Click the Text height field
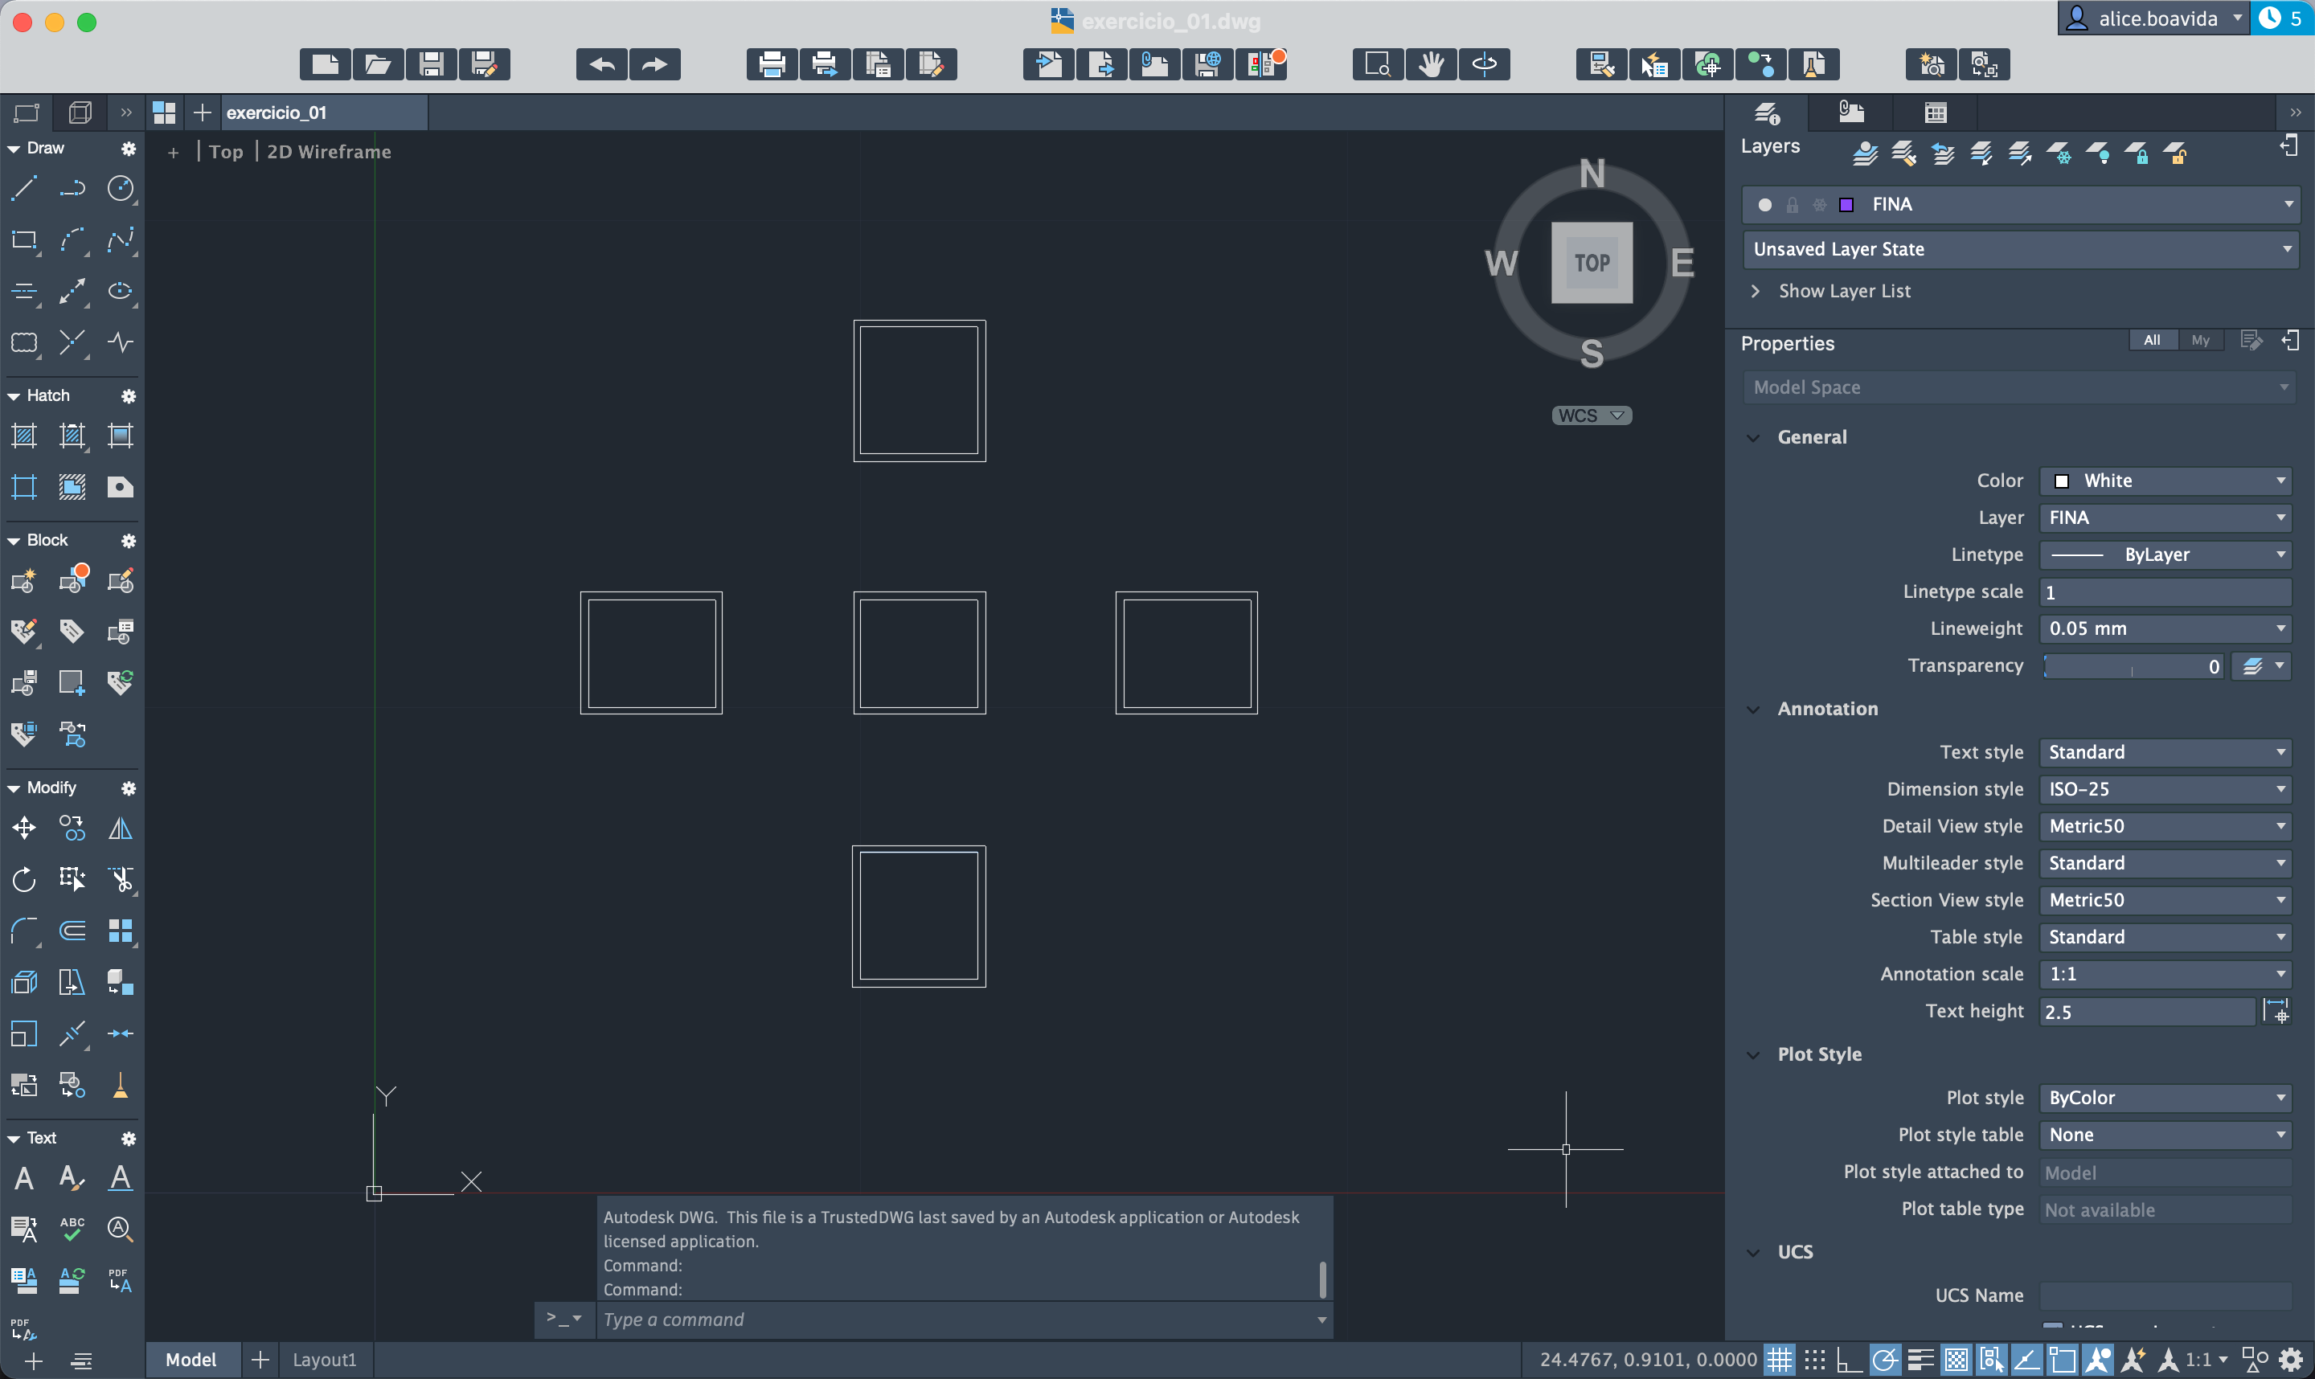 2148,1012
